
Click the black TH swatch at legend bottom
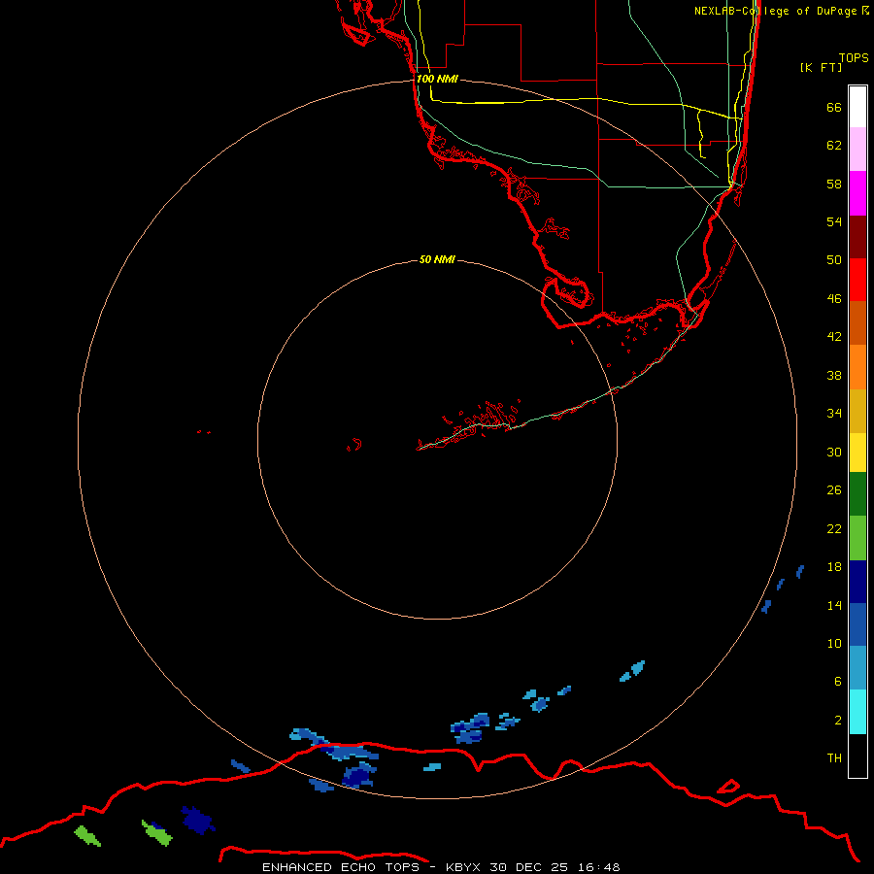[x=857, y=756]
